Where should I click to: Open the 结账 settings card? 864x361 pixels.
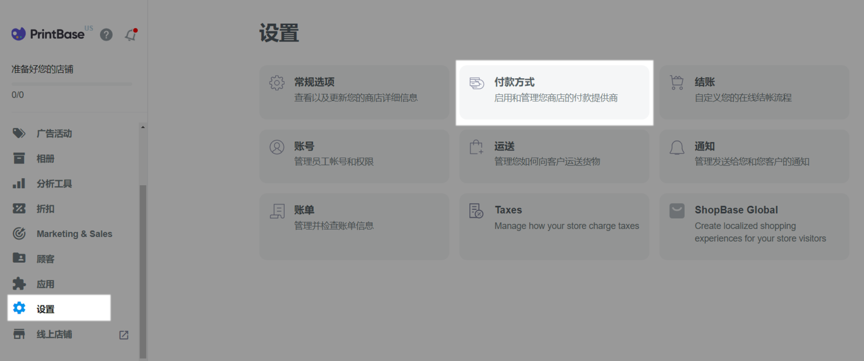point(754,92)
